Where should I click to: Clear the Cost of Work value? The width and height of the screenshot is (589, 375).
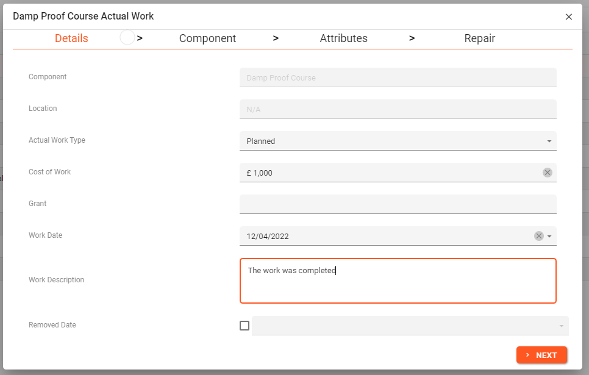pos(547,173)
